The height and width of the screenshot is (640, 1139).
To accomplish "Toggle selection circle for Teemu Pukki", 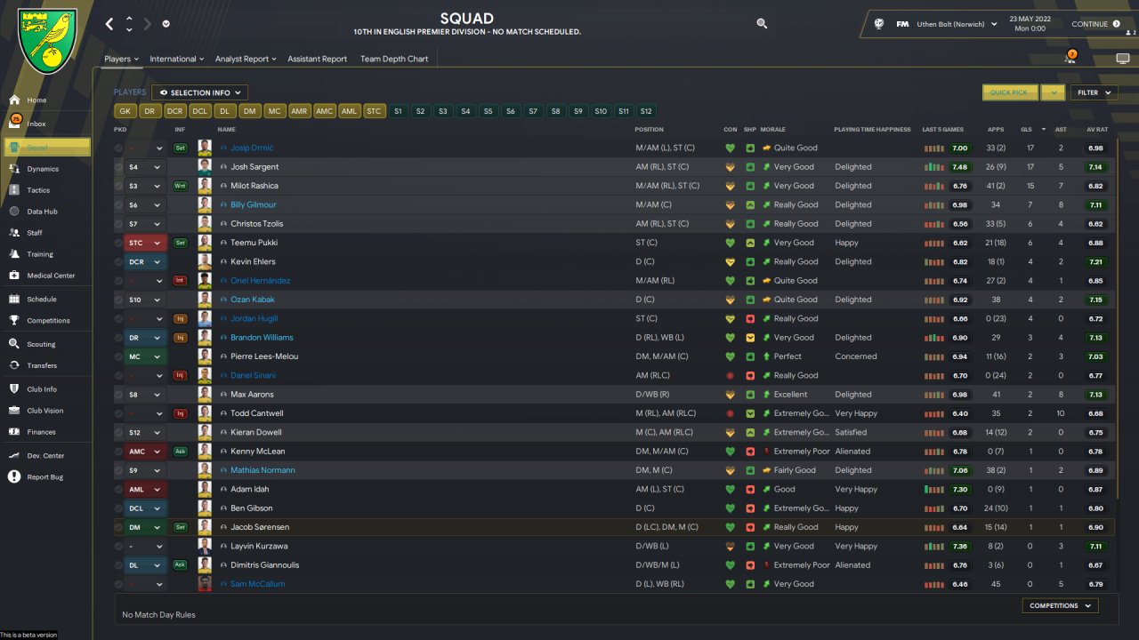I will 118,243.
